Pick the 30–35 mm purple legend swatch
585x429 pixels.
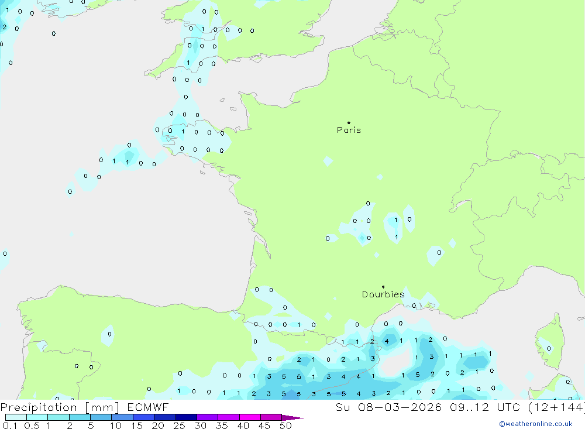click(x=208, y=417)
